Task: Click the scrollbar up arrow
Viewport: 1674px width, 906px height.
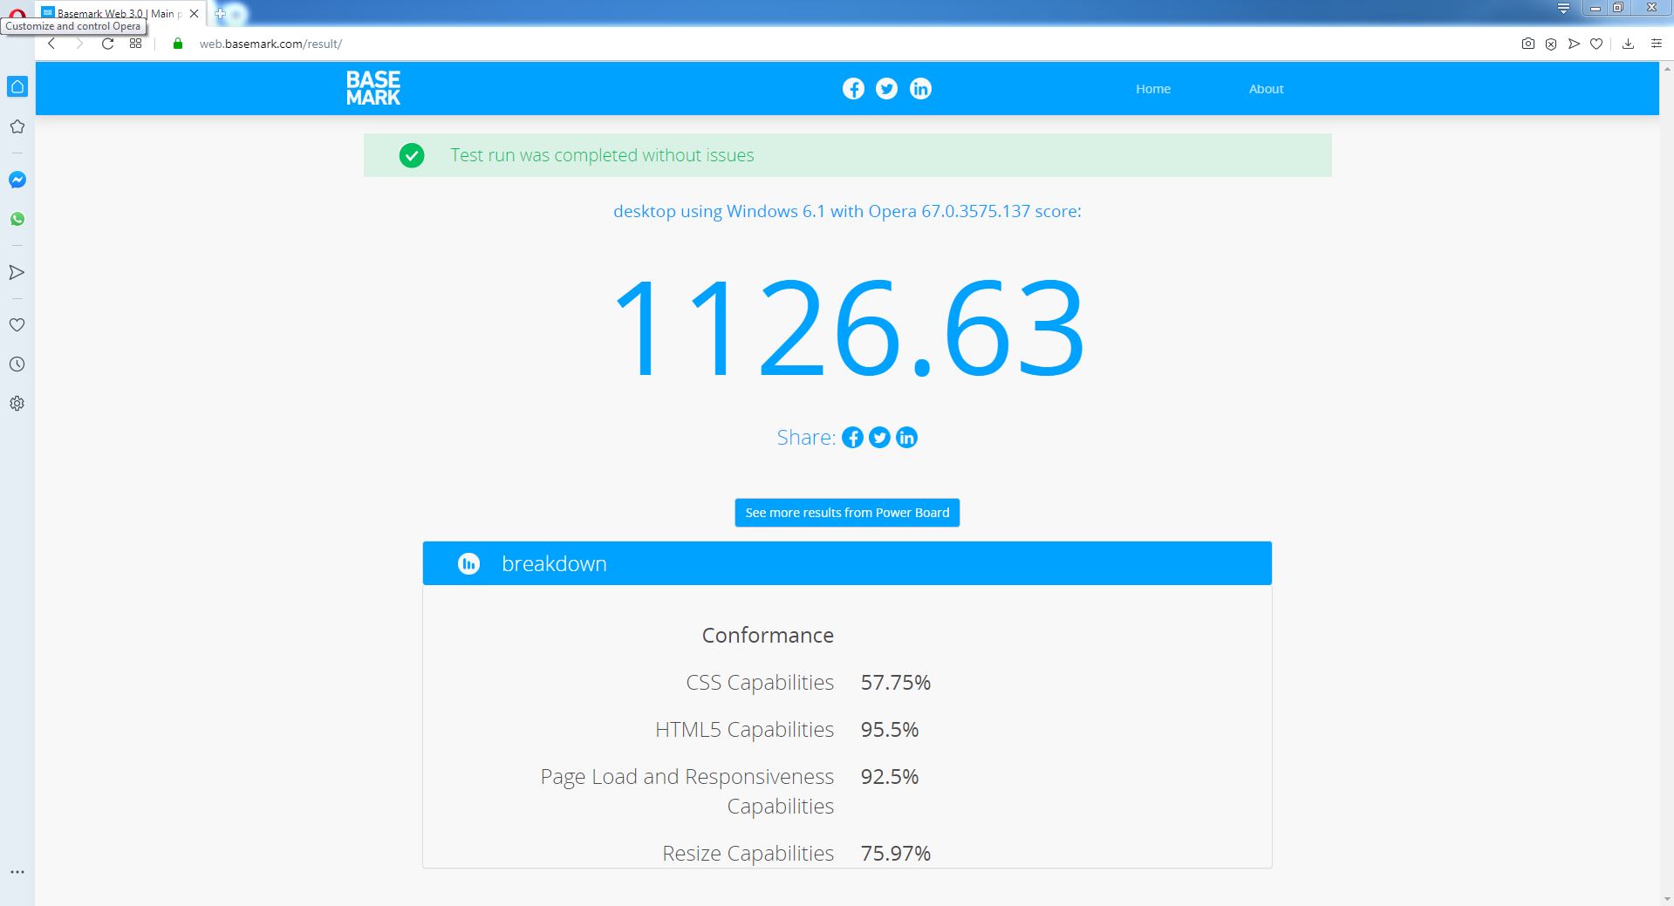Action: [x=1666, y=68]
